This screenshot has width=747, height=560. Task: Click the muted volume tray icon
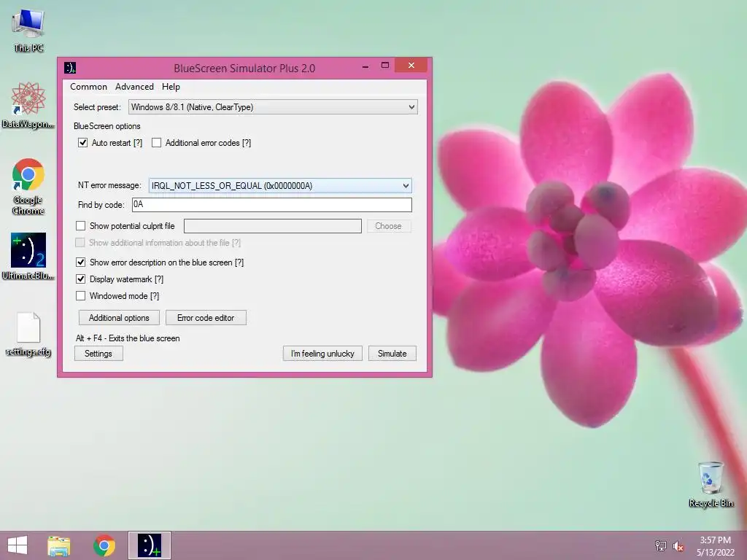point(678,545)
